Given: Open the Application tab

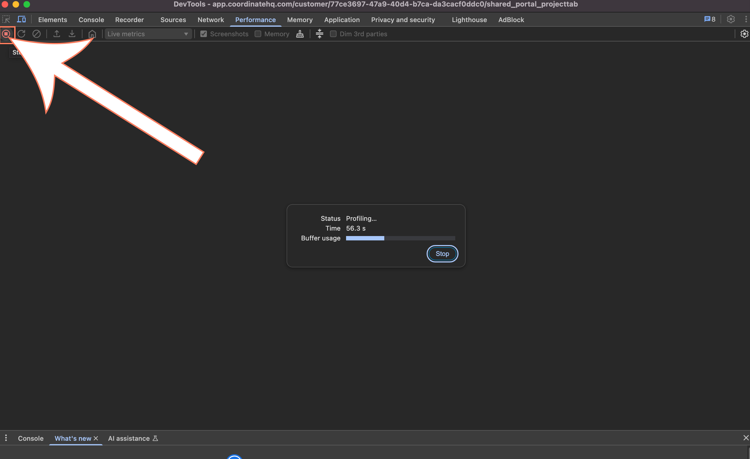Looking at the screenshot, I should (342, 20).
